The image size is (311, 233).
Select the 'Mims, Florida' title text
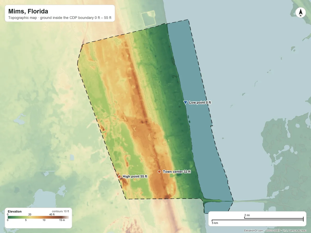(x=28, y=11)
